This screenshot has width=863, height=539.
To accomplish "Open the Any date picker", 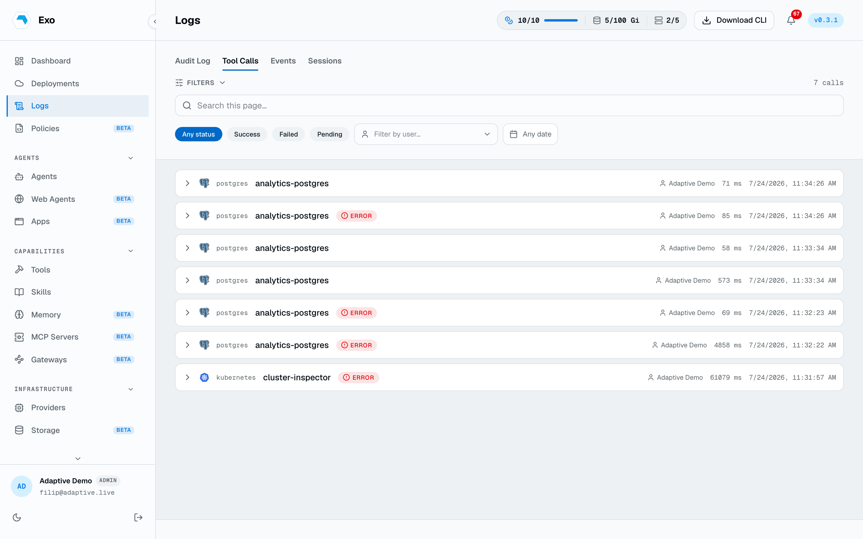I will point(530,134).
